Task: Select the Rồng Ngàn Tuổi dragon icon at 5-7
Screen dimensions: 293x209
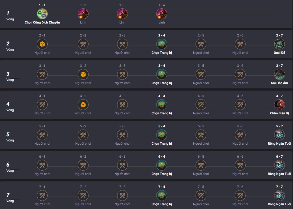Action: pyautogui.click(x=279, y=135)
